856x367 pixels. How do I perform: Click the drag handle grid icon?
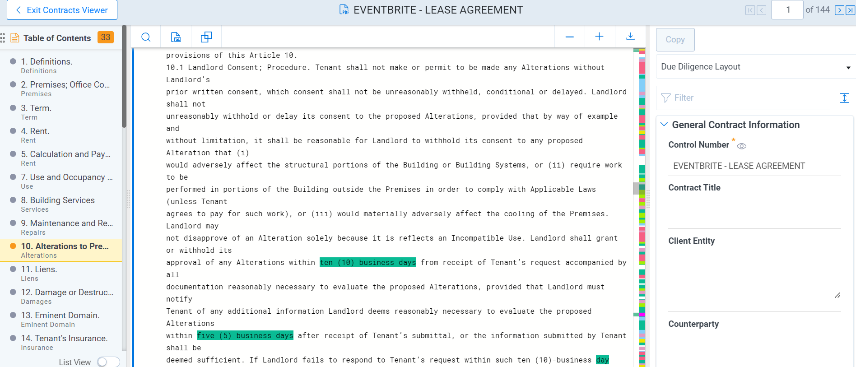3,38
